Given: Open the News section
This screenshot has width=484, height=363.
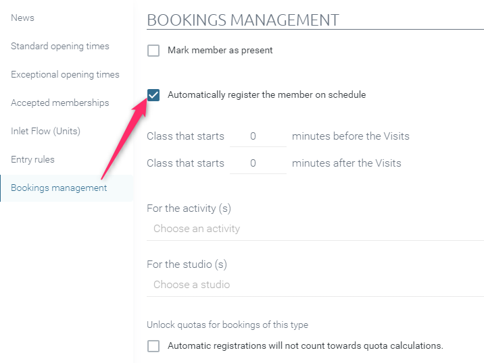Looking at the screenshot, I should click(22, 18).
